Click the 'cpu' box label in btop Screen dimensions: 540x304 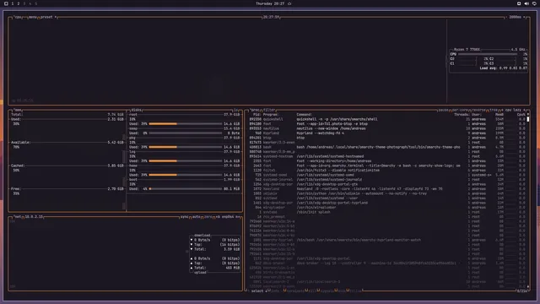coord(18,17)
